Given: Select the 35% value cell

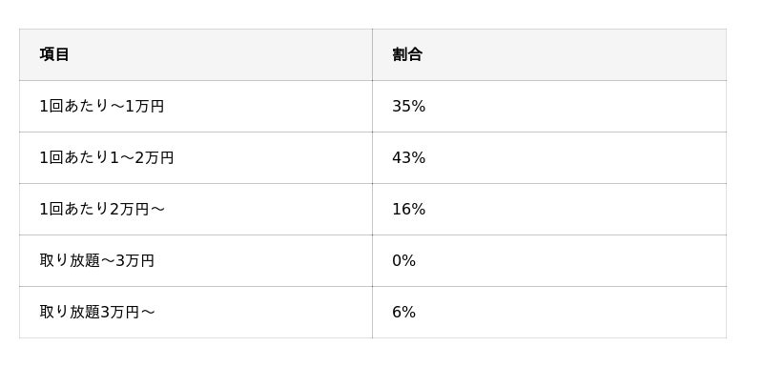Looking at the screenshot, I should click(x=549, y=106).
